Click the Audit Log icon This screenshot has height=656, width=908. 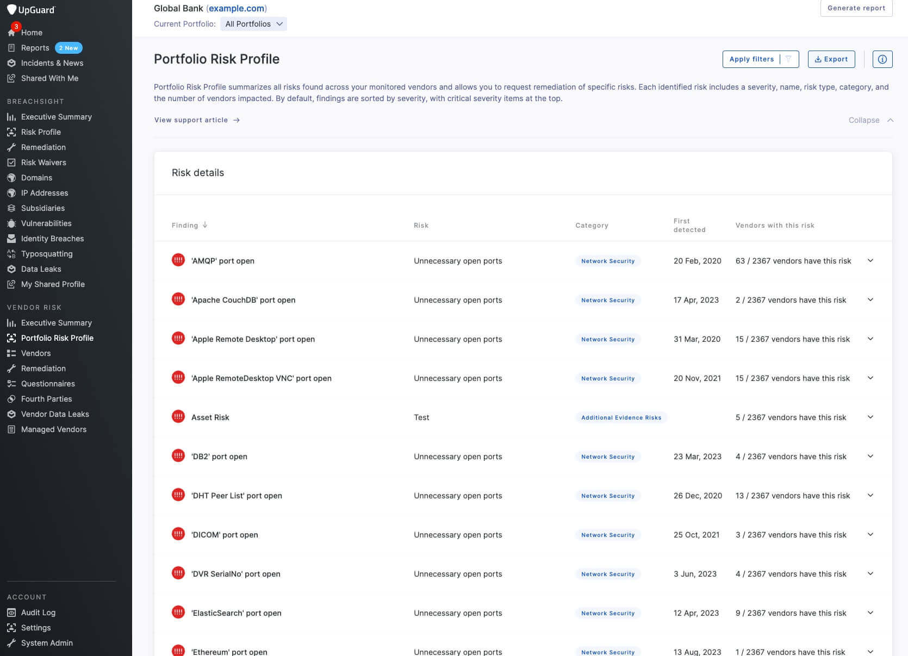click(11, 613)
